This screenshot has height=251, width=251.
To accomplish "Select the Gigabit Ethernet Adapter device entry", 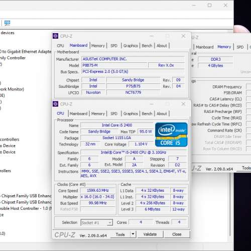I will tap(26, 52).
